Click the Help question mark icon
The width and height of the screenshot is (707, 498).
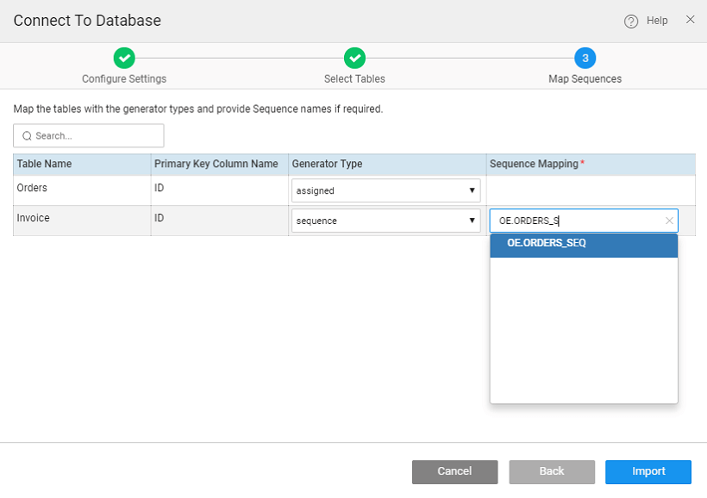631,21
